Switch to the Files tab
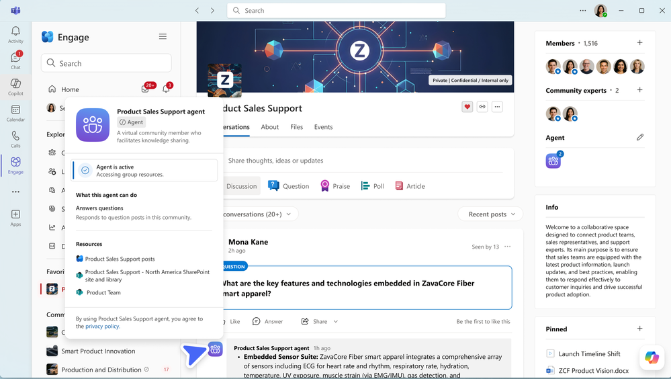This screenshot has width=671, height=379. (296, 127)
